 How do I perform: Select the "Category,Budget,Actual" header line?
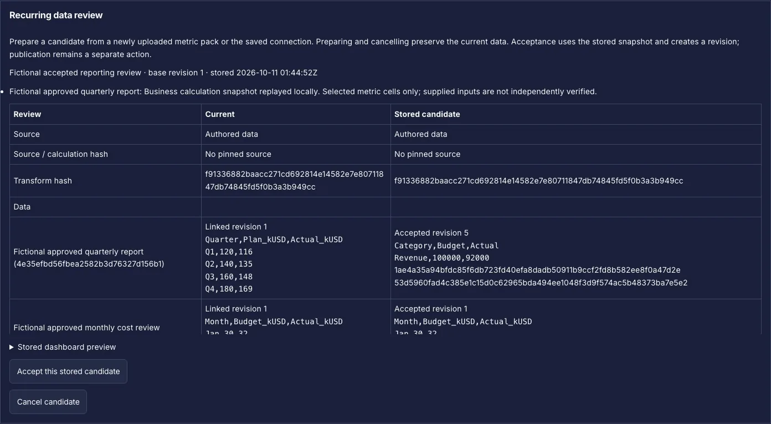pos(446,246)
